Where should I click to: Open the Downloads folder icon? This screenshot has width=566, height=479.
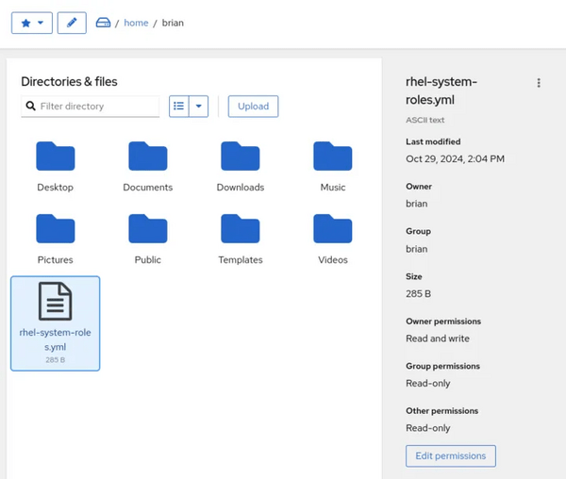pyautogui.click(x=240, y=157)
